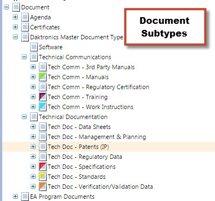Screen dimensions: 215x201
Task: Select highlighted Tech Doc - Patents (IP) text
Action: click(x=78, y=147)
